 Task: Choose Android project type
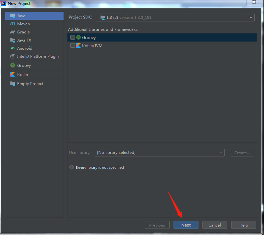pos(34,48)
